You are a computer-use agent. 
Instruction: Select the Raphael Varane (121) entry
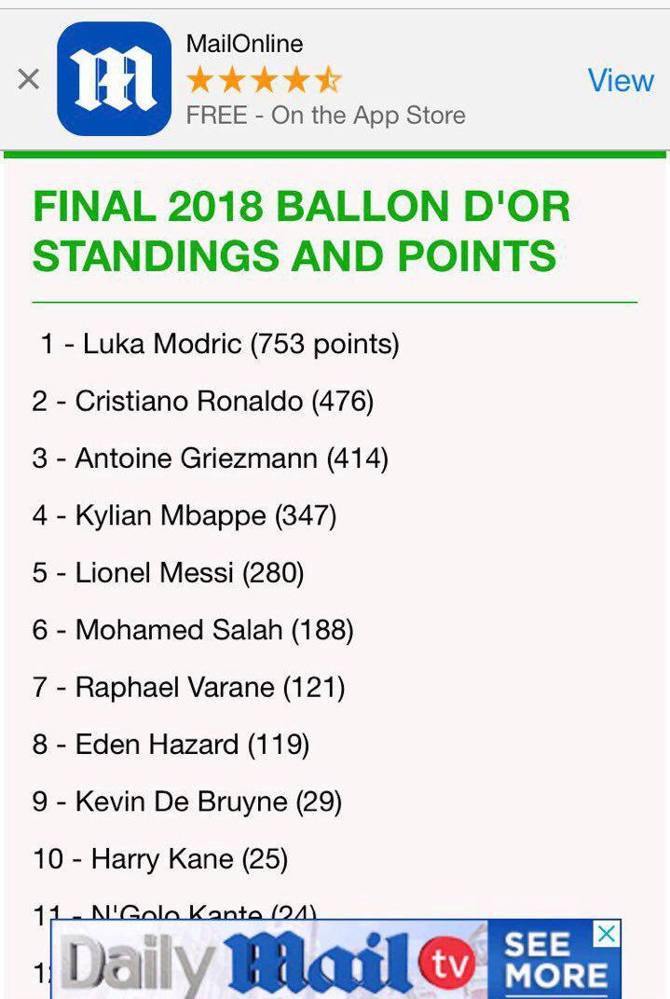[x=188, y=688]
